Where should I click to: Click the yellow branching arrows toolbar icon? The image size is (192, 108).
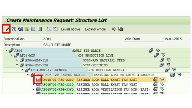click(114, 29)
